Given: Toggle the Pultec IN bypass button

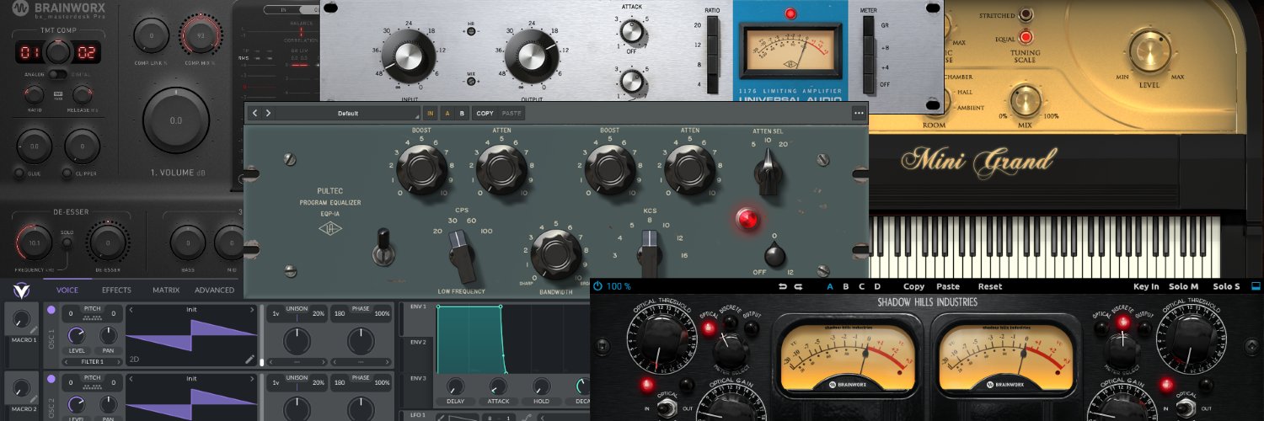Looking at the screenshot, I should pos(430,113).
